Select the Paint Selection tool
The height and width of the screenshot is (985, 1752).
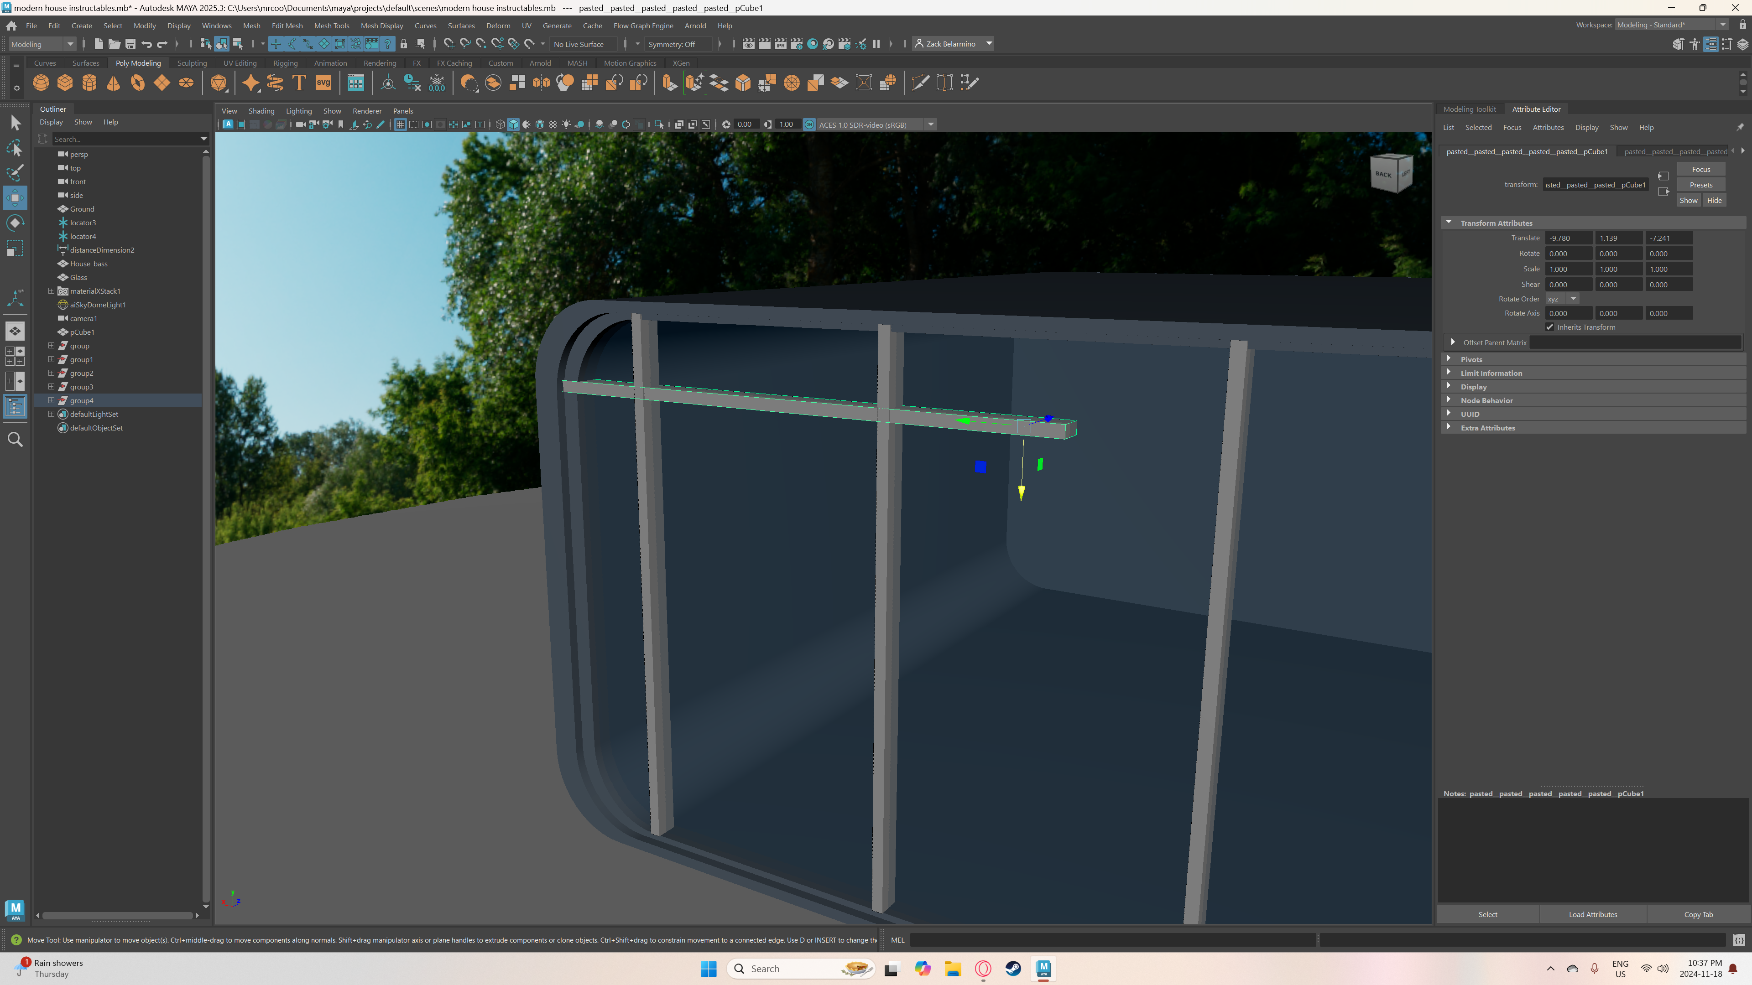15,173
